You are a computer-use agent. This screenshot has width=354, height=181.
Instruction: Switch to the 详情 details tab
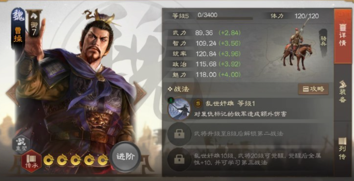point(343,36)
